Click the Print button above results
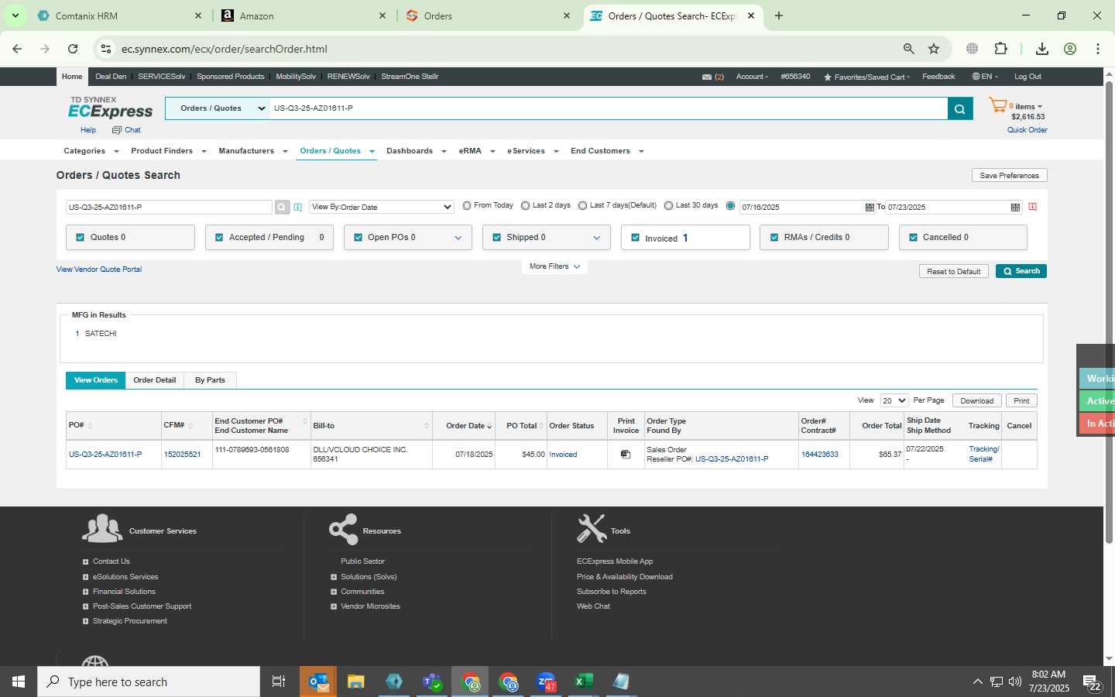The width and height of the screenshot is (1115, 697). tap(1021, 401)
